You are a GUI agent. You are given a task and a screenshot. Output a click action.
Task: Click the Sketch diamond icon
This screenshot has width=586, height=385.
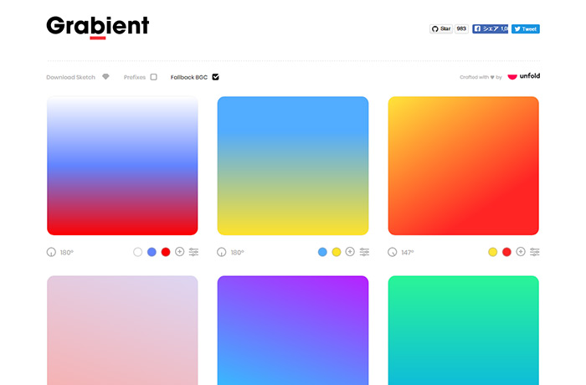click(105, 77)
